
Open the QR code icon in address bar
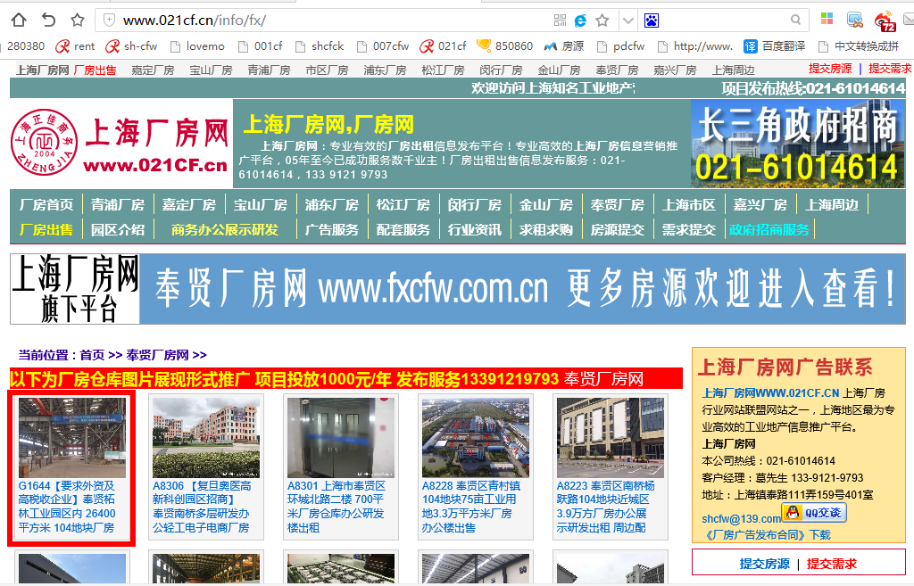[x=561, y=21]
